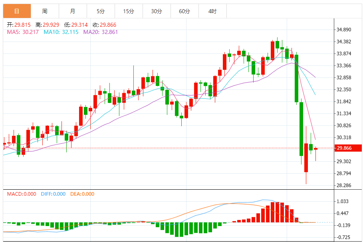The width and height of the screenshot is (363, 242).
Task: Open the 30分 timeframe tab
Action: point(157,11)
